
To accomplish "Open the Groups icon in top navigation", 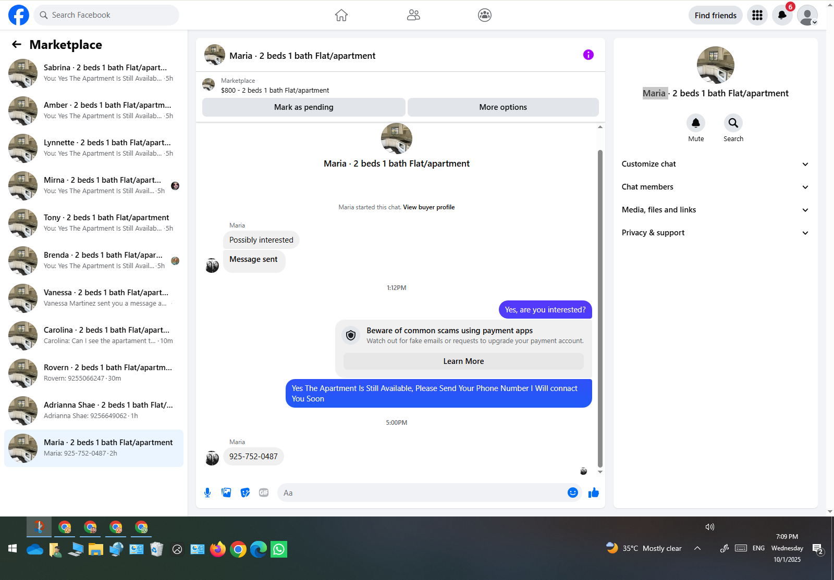I will [x=485, y=15].
